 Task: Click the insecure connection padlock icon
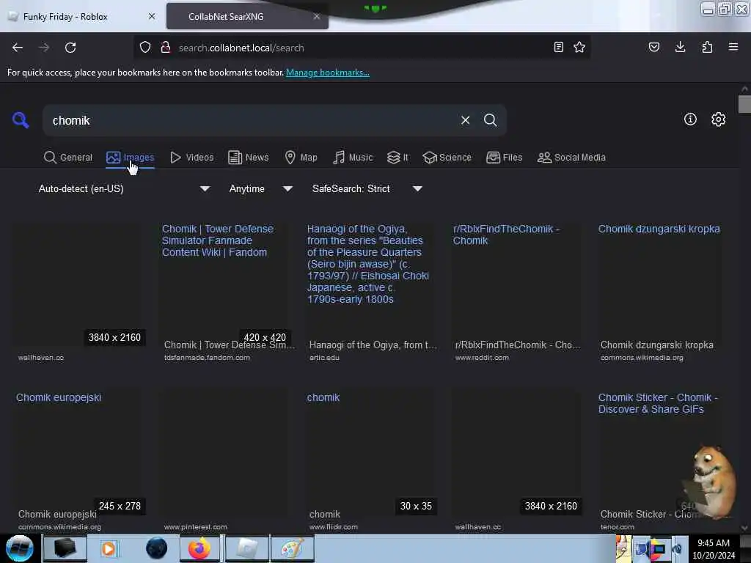(166, 48)
